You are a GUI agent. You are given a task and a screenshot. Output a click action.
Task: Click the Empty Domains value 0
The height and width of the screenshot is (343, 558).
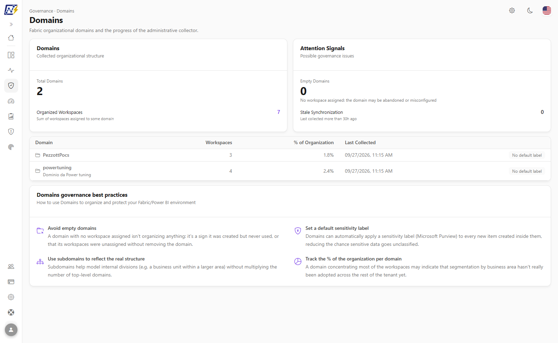(303, 91)
